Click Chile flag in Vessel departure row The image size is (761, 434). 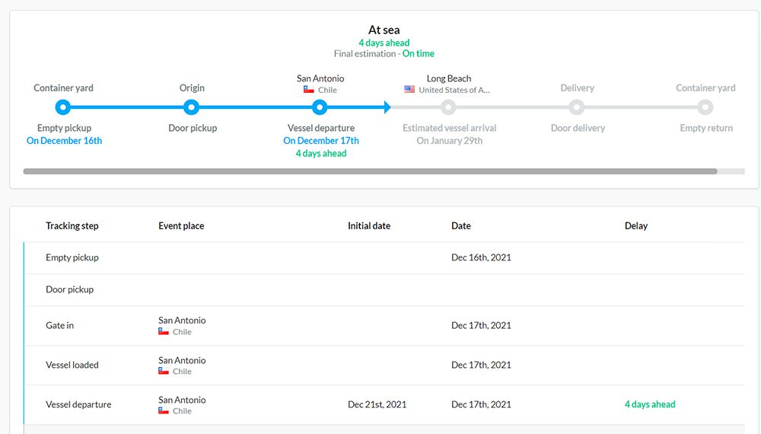click(x=164, y=410)
